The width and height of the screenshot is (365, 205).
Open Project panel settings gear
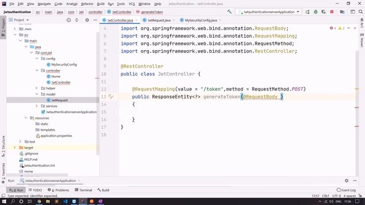pos(87,20)
